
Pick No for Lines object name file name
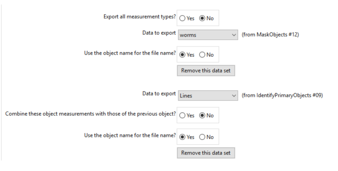click(202, 137)
